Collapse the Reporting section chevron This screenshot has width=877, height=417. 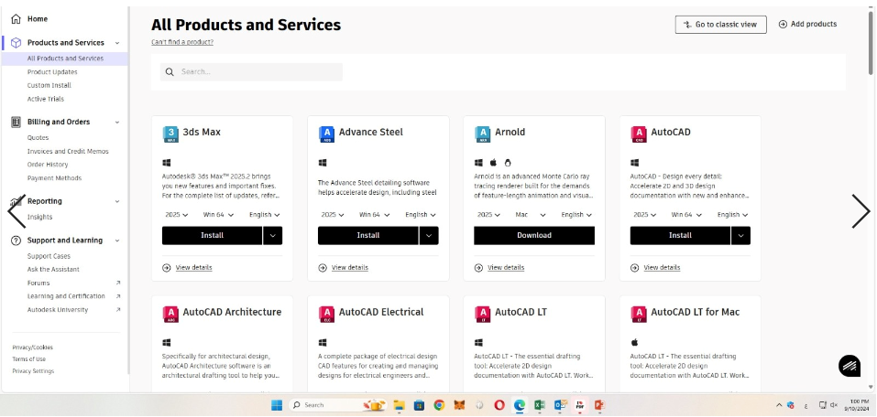pyautogui.click(x=117, y=201)
